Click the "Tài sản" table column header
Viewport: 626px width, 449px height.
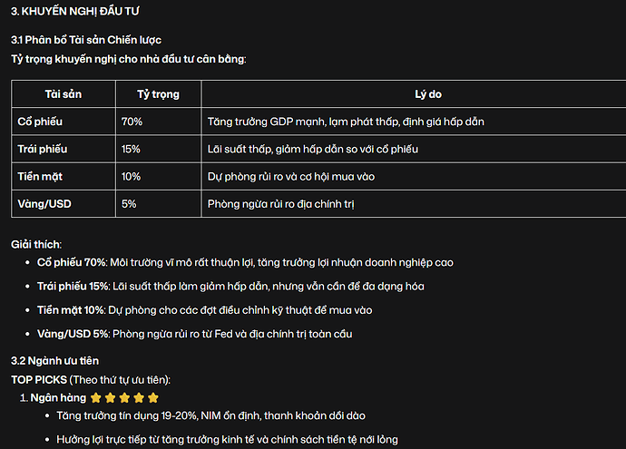[x=63, y=94]
